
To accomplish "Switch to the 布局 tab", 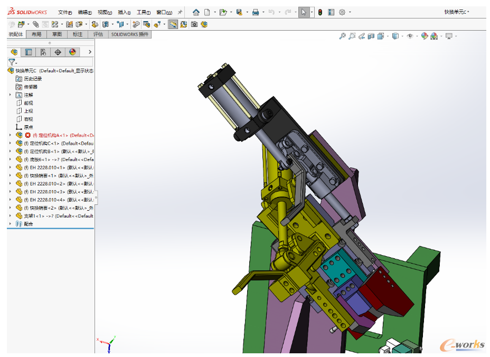I will (36, 34).
